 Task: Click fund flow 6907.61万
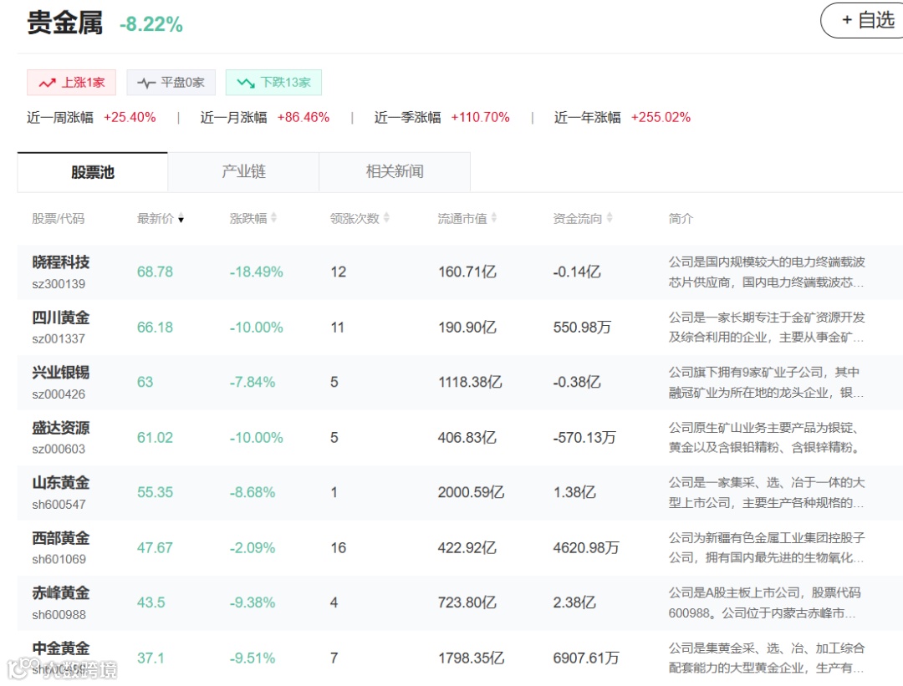coord(585,658)
